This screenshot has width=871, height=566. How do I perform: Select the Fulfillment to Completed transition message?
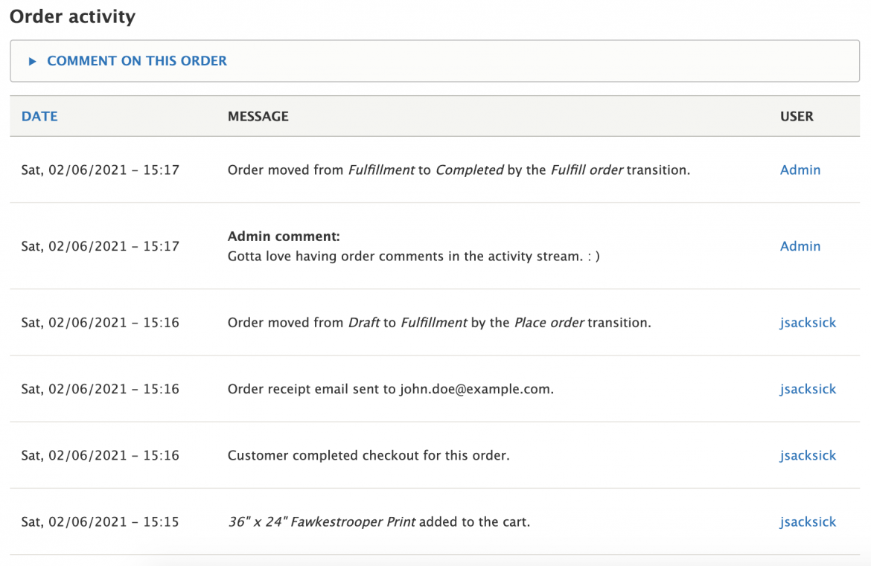(459, 170)
